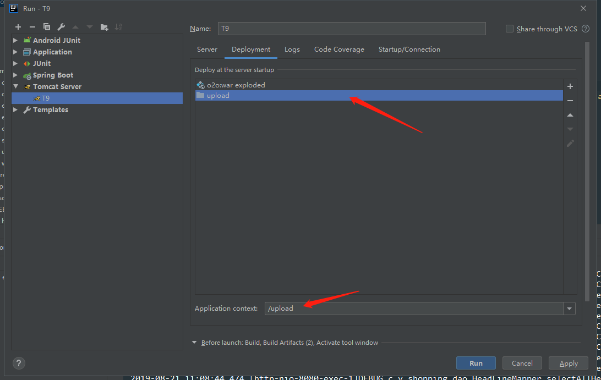Click the move into new folder icon
Screen dimensions: 601x380
[104, 27]
